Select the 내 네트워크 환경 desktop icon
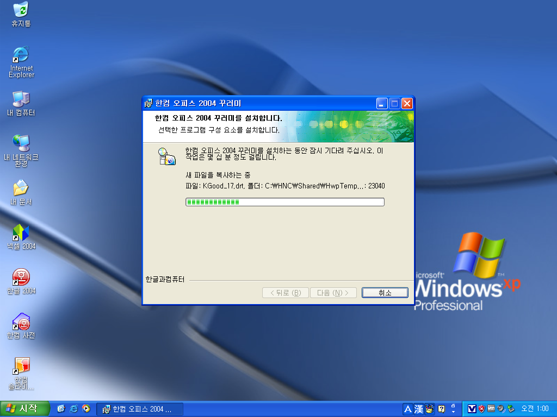This screenshot has width=557, height=417. tap(21, 151)
